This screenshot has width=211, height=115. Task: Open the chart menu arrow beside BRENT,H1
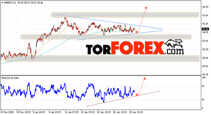coord(3,3)
